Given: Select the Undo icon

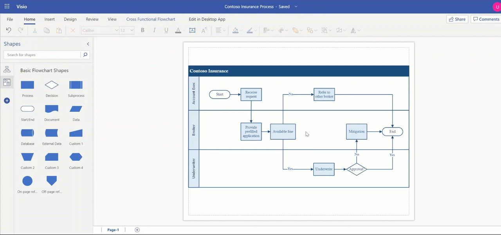Looking at the screenshot, I should tap(8, 30).
